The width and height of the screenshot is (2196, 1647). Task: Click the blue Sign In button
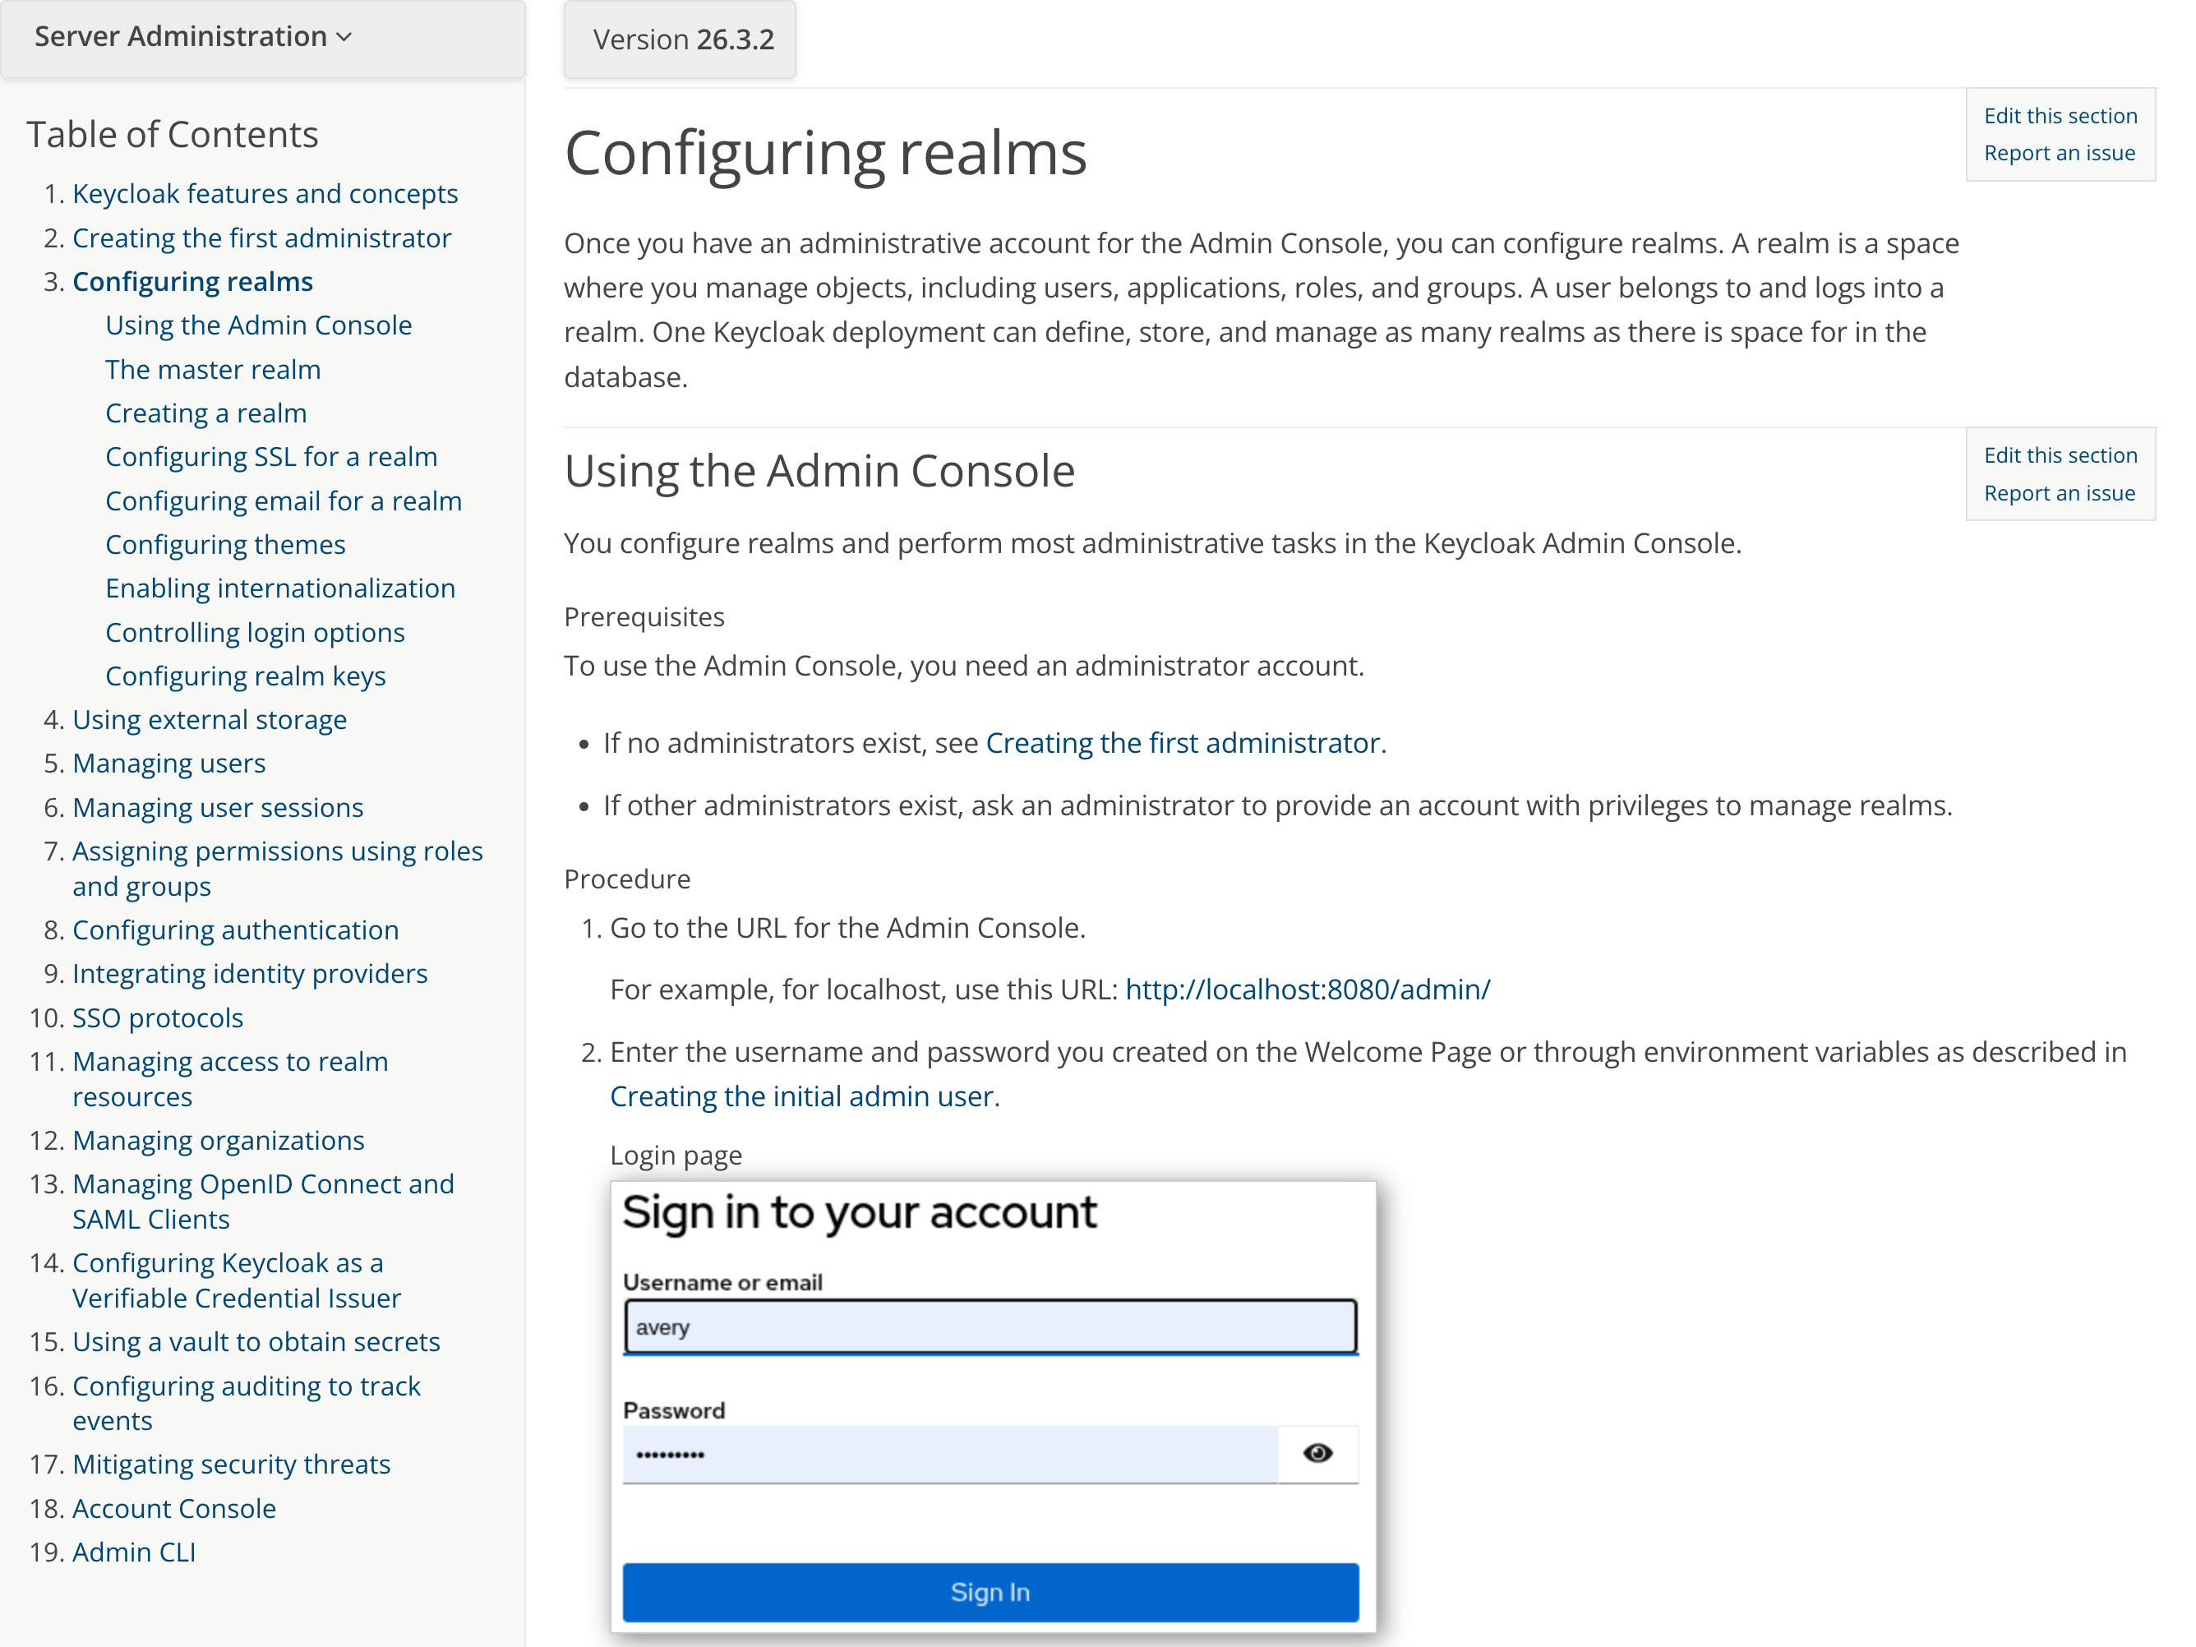990,1594
